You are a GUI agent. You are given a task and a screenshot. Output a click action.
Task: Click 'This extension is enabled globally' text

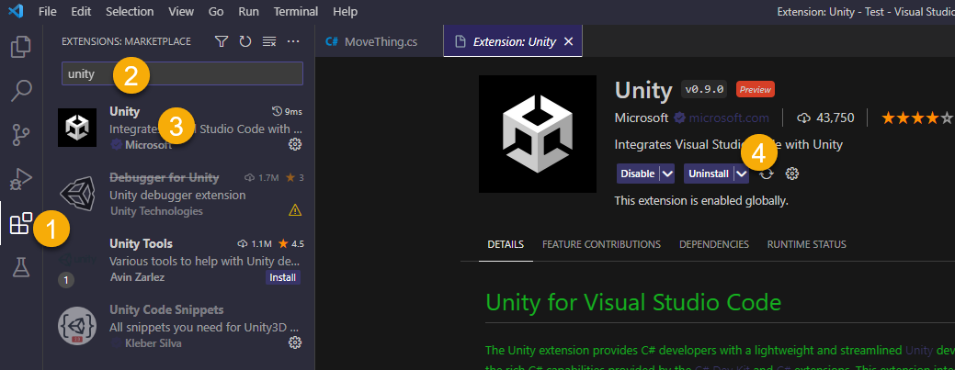tap(701, 201)
